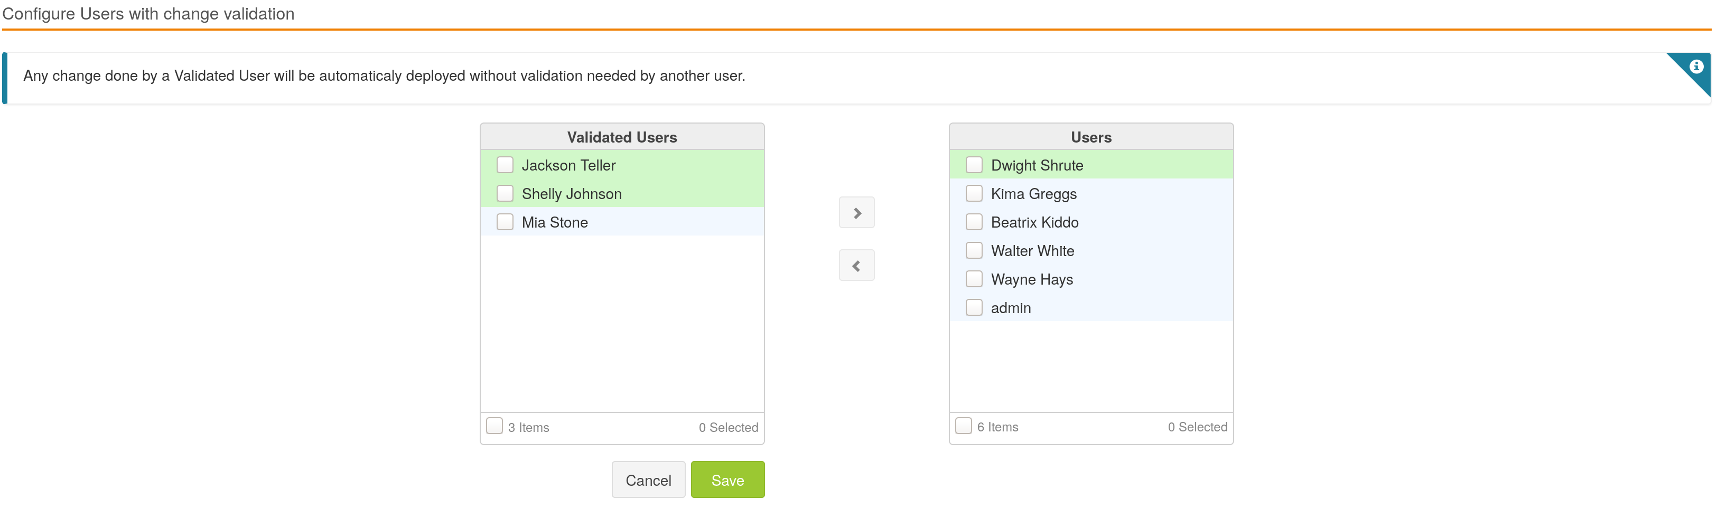Viewport: 1717px width, 527px height.
Task: Click the blue info icon in the banner corner
Action: coord(1696,65)
